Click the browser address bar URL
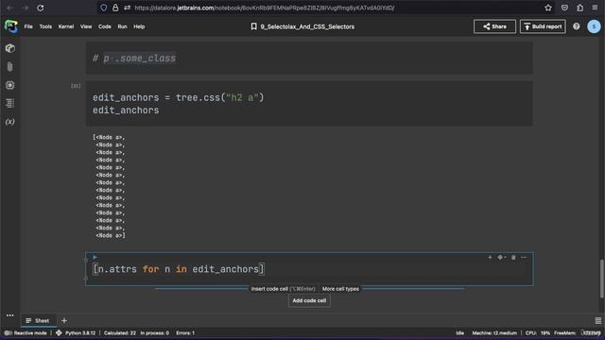This screenshot has width=605, height=340. click(x=265, y=8)
